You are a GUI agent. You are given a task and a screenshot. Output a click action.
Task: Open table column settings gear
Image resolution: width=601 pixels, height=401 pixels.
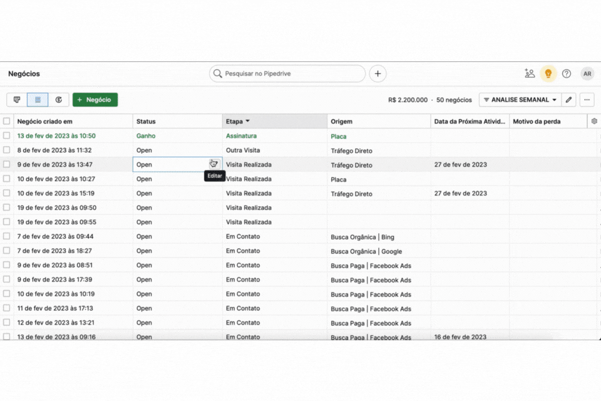pos(594,121)
